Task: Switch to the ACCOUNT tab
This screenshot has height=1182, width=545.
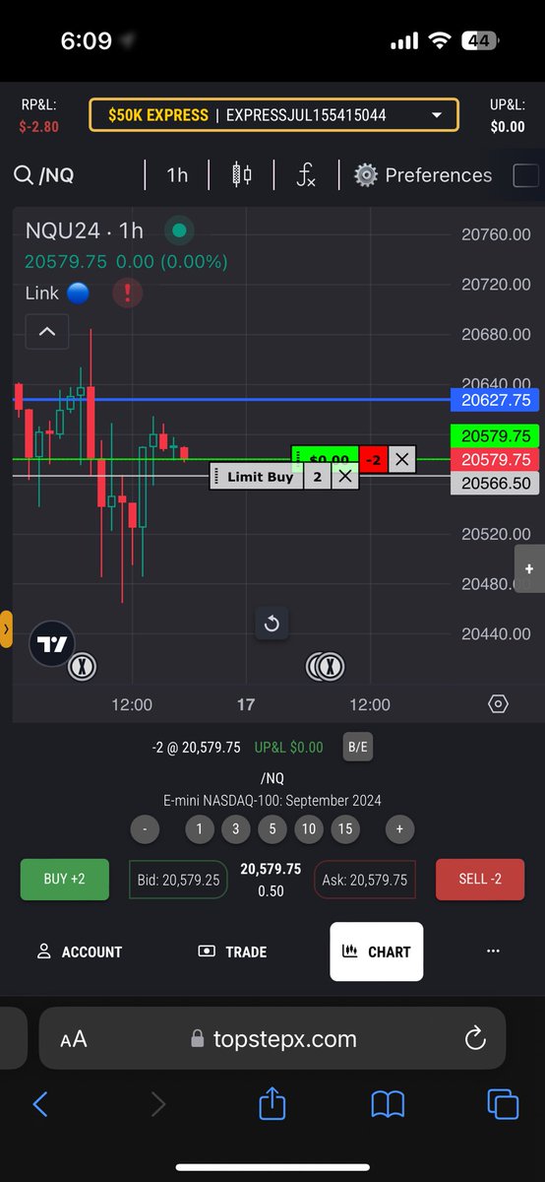Action: point(80,952)
